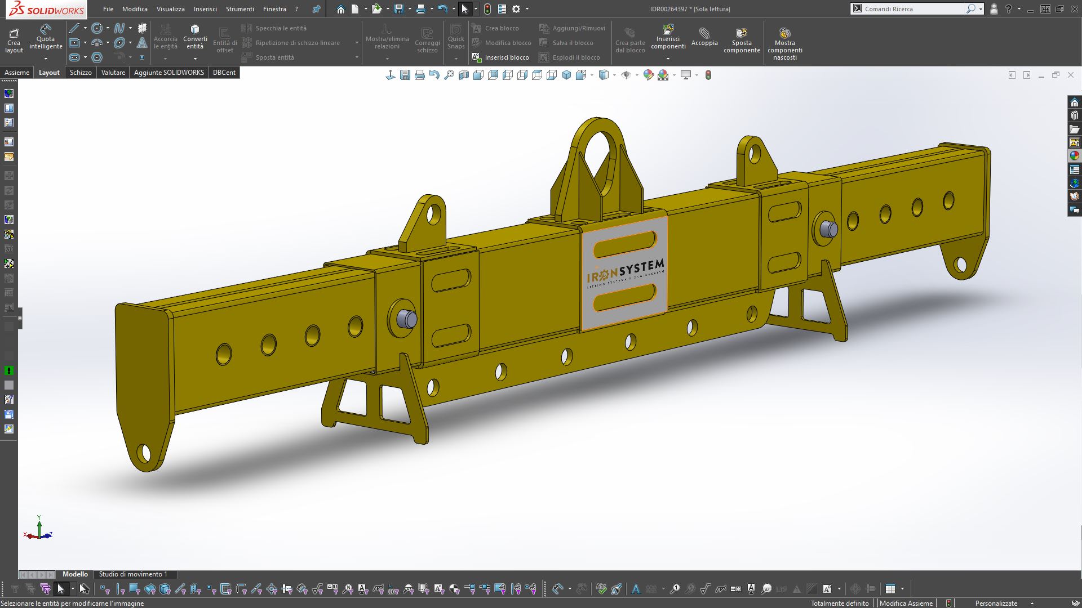Switch to the Schizzo ribbon tab
Image resolution: width=1082 pixels, height=608 pixels.
tap(81, 73)
